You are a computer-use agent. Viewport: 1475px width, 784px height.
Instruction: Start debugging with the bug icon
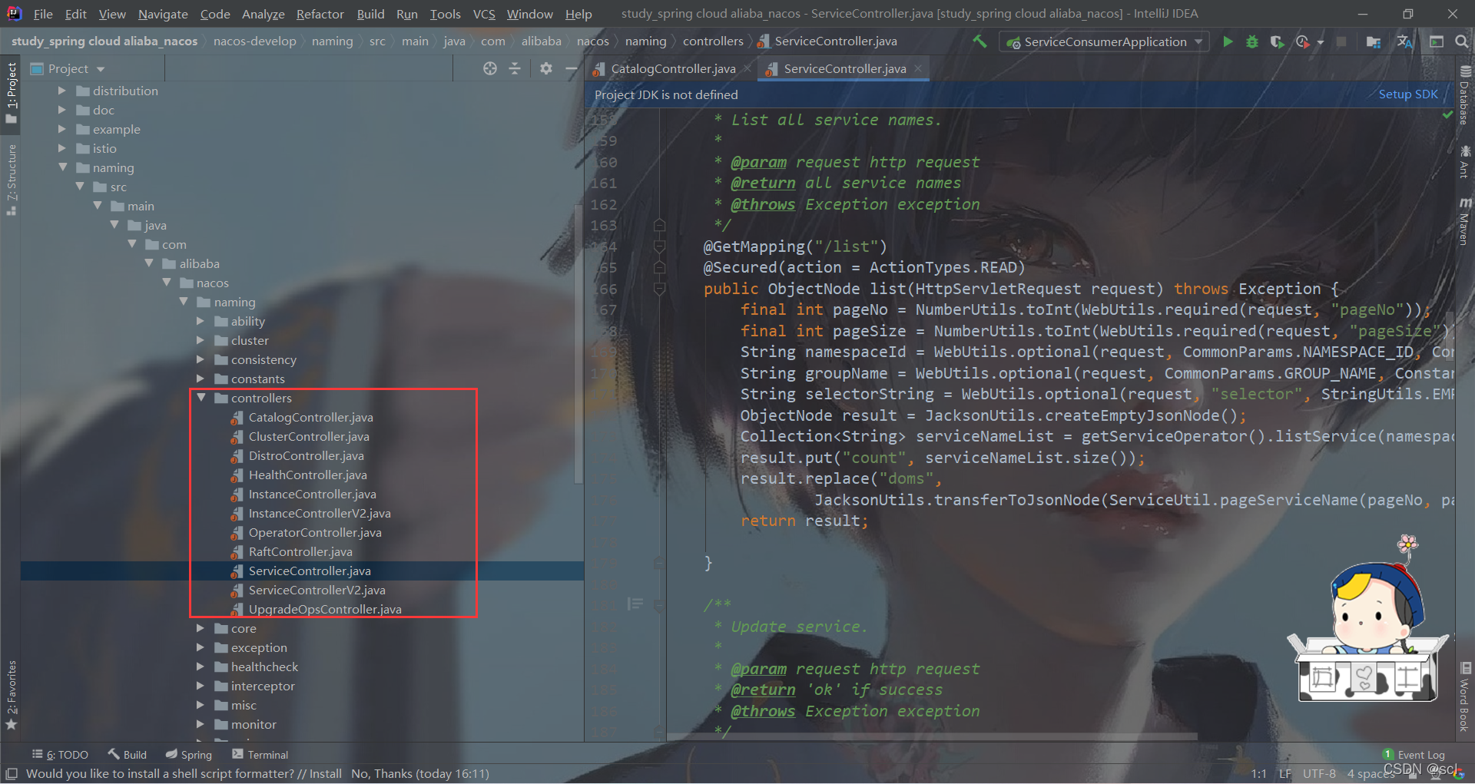(x=1252, y=41)
